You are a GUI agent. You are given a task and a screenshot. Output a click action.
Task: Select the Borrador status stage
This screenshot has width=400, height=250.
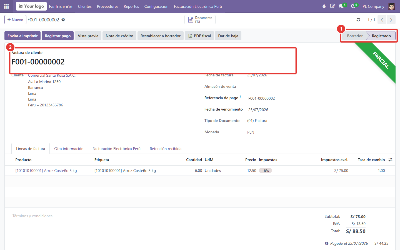pos(355,36)
